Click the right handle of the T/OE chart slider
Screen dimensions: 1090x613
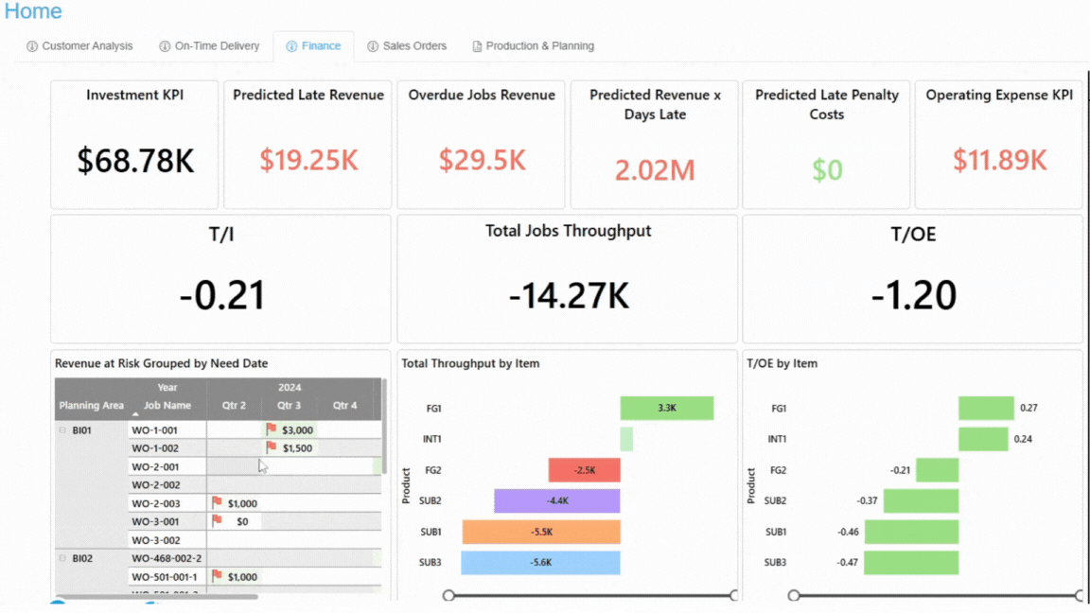click(x=1078, y=595)
